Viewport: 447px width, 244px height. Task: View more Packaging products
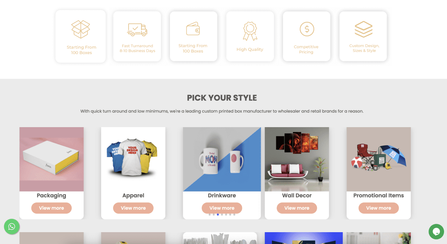coord(51,208)
